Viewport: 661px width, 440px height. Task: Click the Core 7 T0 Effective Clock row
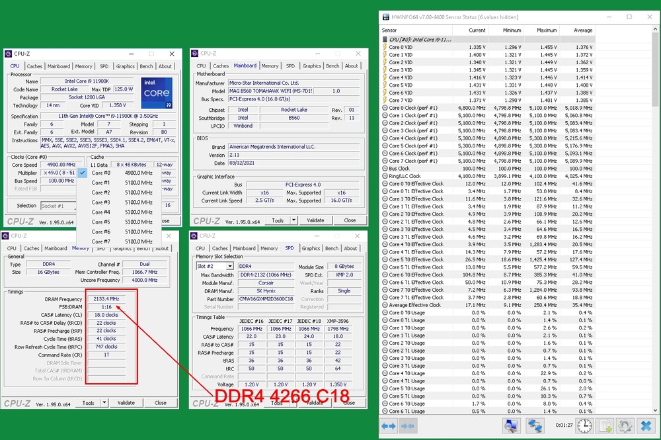coord(488,290)
